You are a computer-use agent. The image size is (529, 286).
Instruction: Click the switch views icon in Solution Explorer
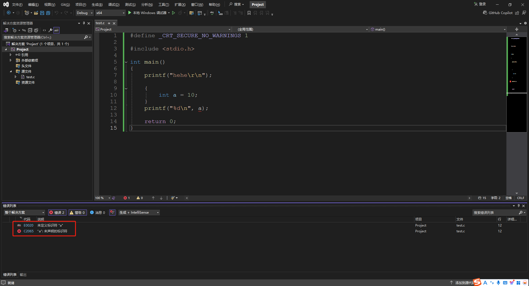pos(6,30)
